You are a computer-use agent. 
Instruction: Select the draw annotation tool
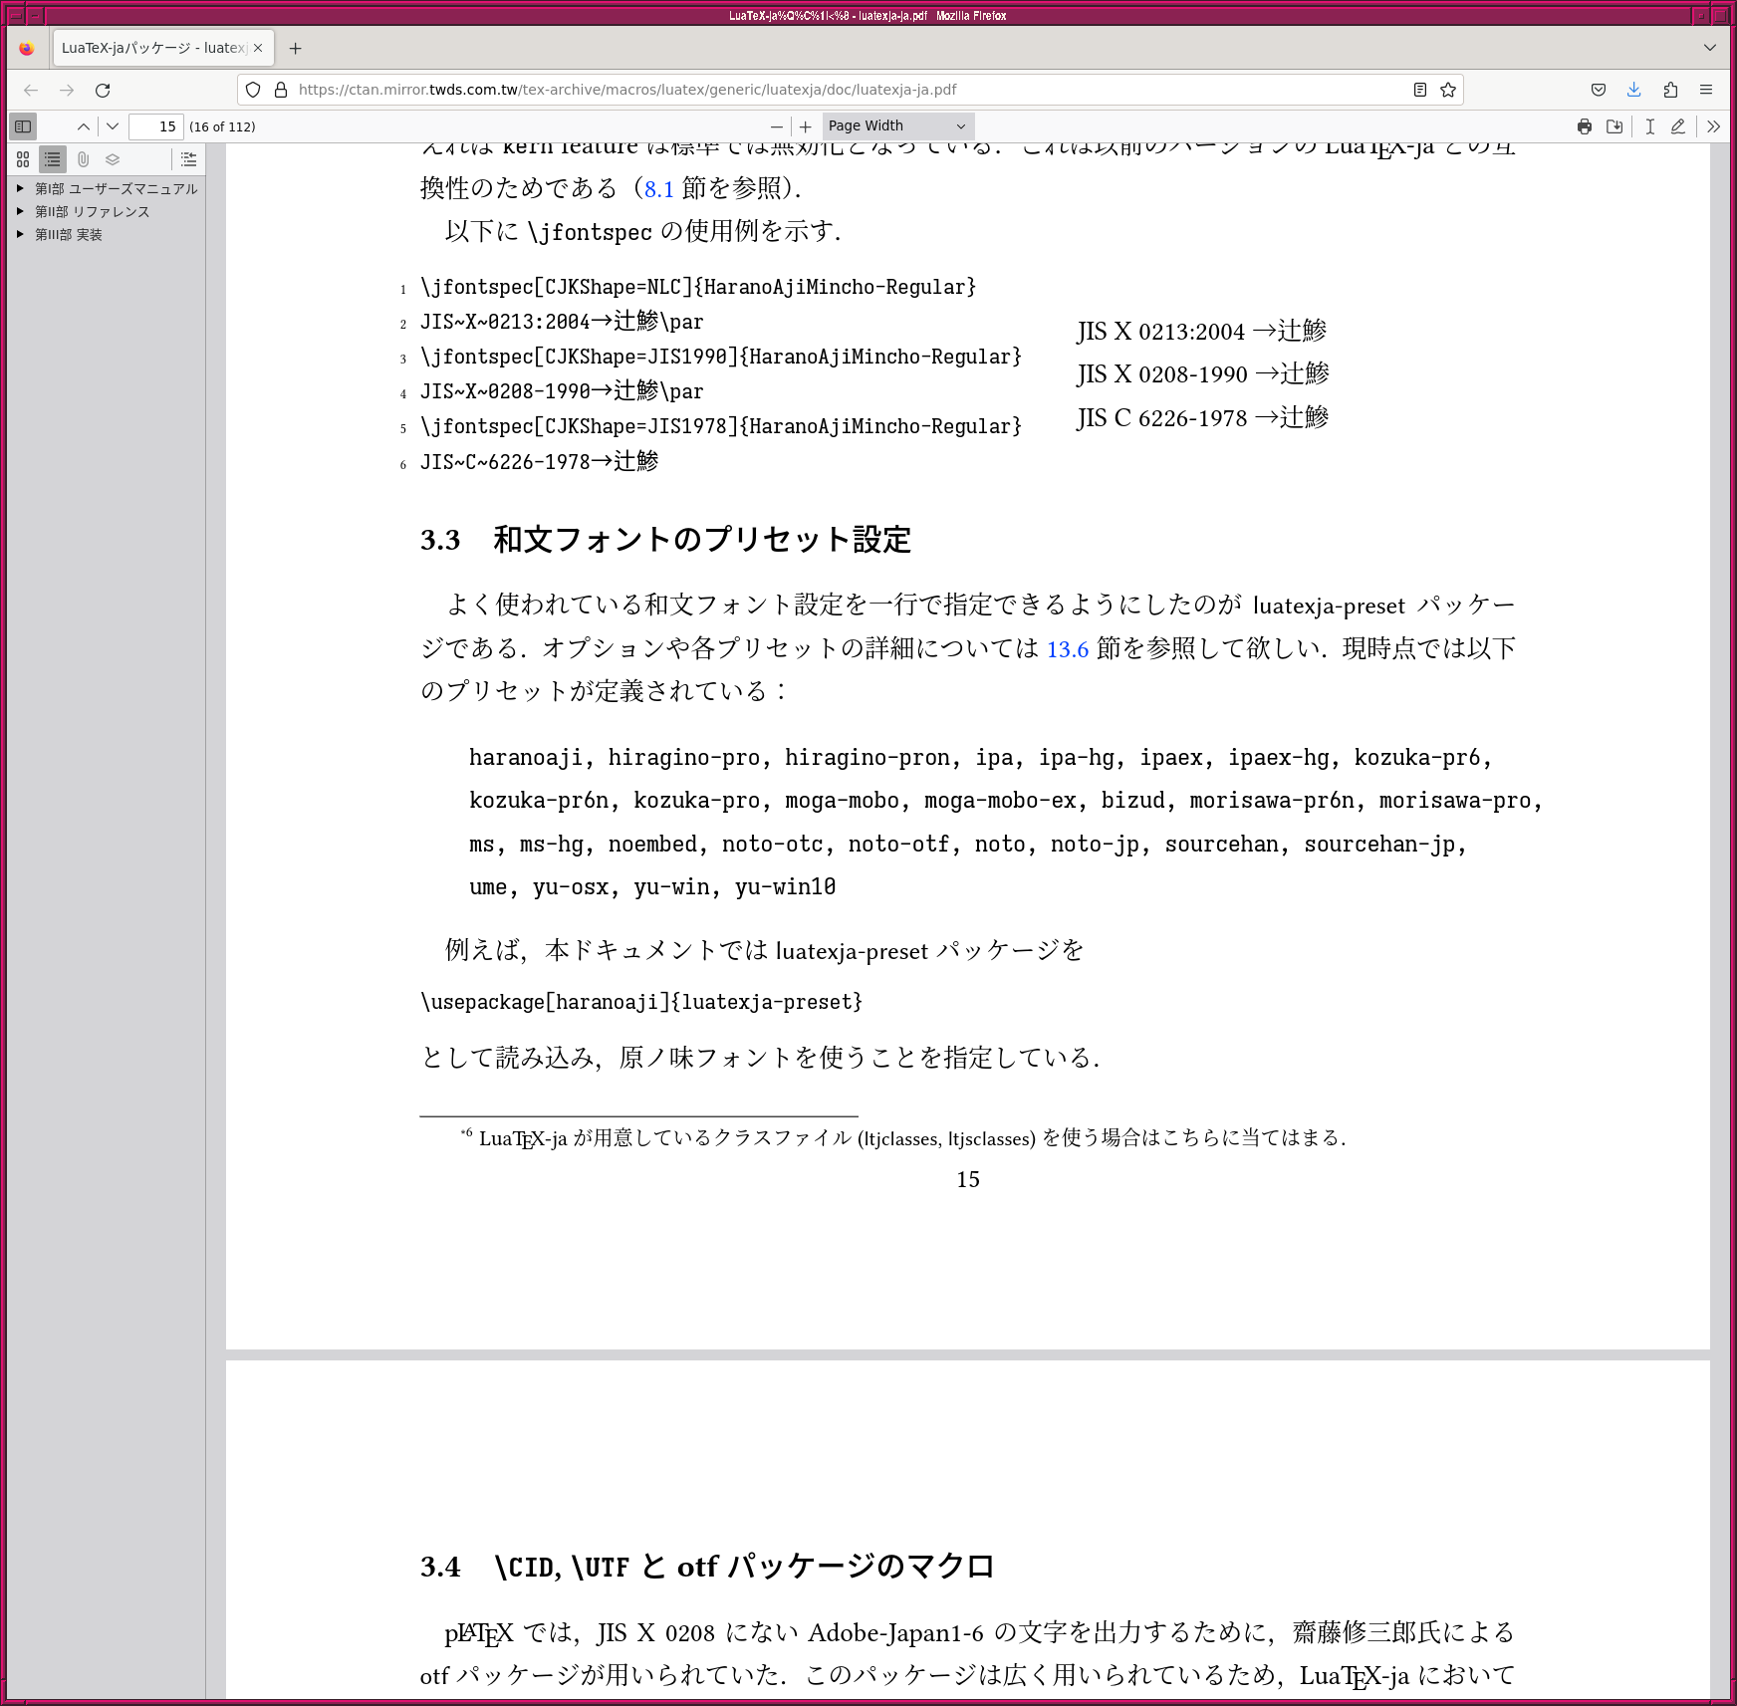[x=1678, y=126]
